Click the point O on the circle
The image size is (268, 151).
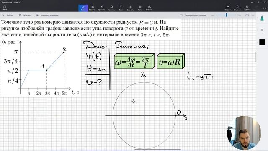click(x=175, y=116)
